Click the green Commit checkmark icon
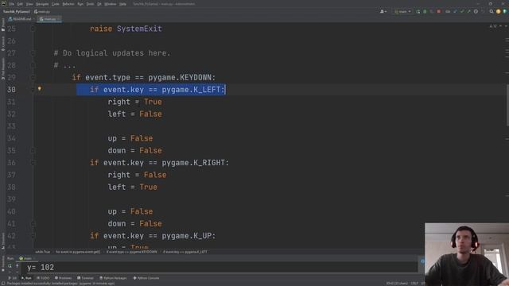Image resolution: width=509 pixels, height=286 pixels. 462,11
